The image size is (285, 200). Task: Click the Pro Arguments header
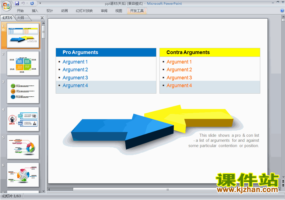[x=106, y=52]
